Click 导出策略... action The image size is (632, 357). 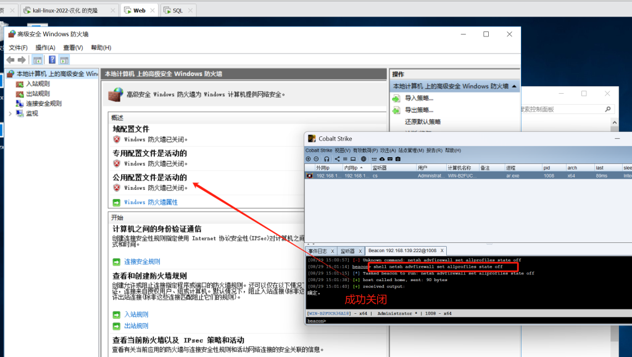coord(419,110)
